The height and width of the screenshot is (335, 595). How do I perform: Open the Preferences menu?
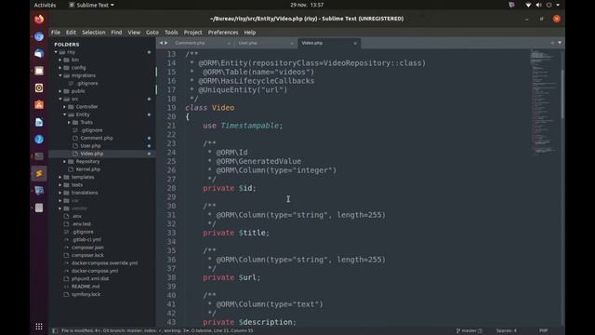pyautogui.click(x=223, y=33)
